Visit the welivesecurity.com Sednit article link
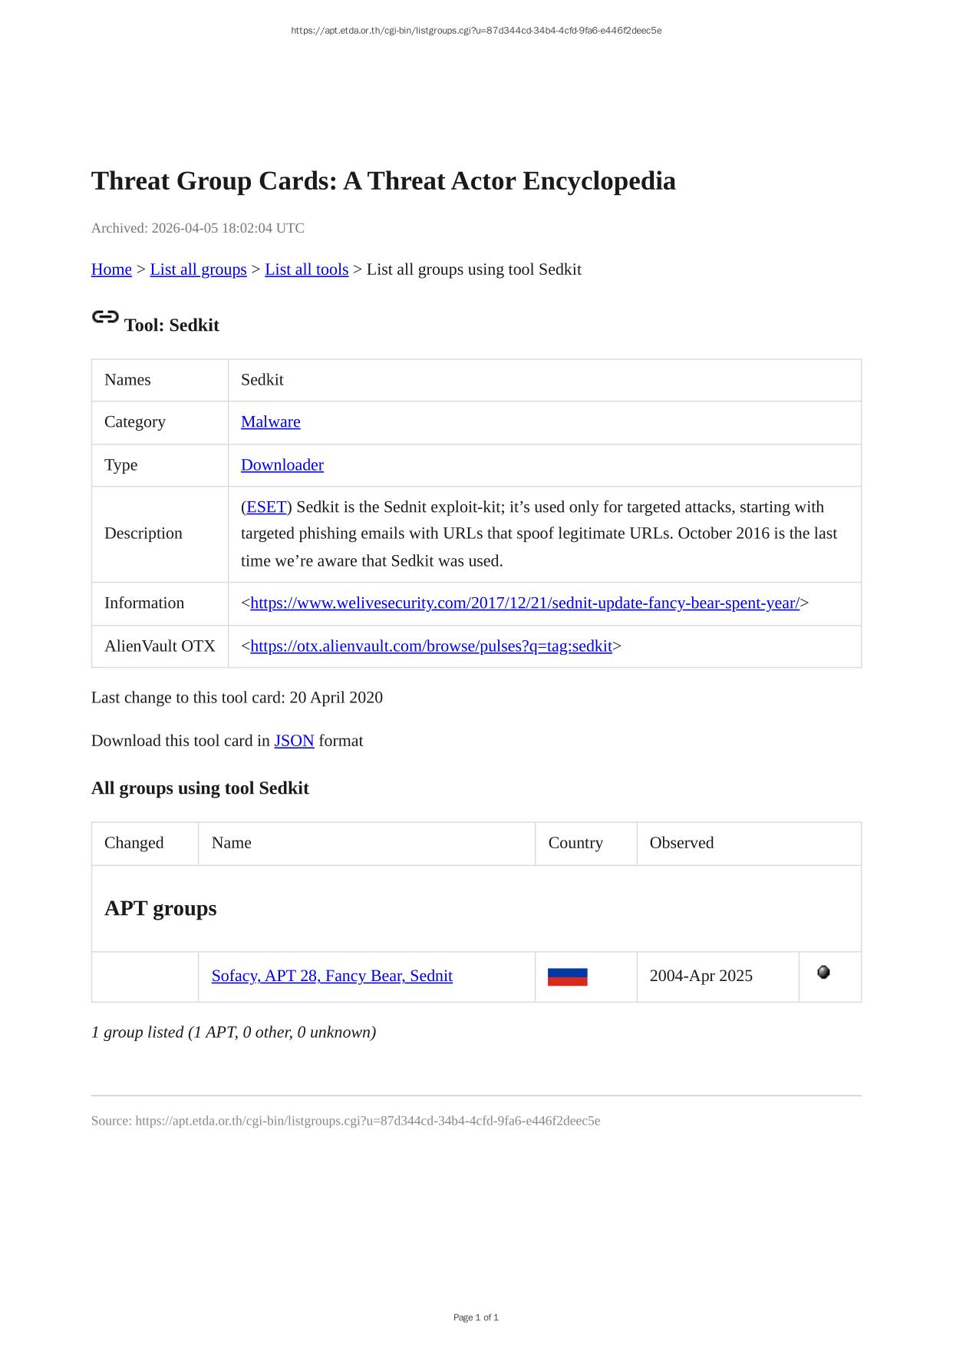Screen dimensions: 953x1348 pyautogui.click(x=525, y=603)
